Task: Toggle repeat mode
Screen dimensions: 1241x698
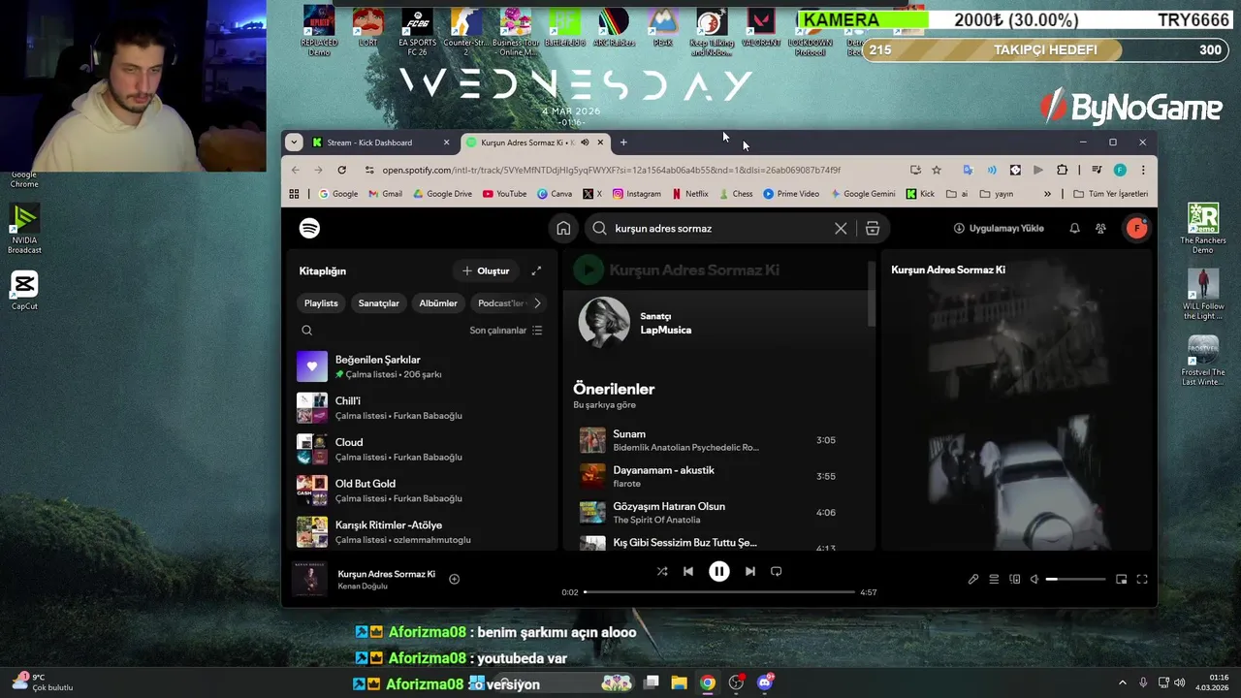Action: tap(777, 572)
